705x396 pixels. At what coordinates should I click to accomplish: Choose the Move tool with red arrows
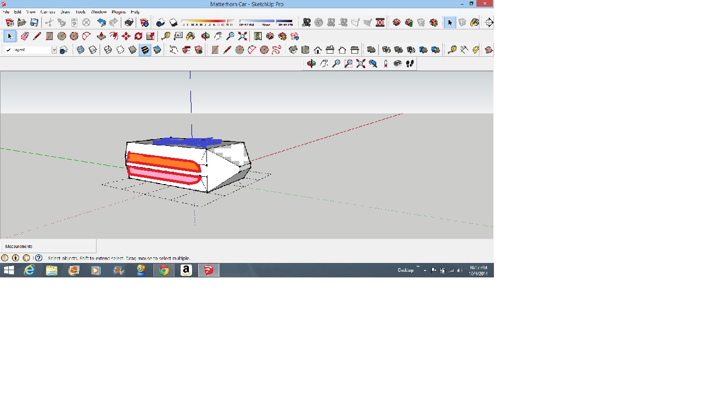pos(126,36)
